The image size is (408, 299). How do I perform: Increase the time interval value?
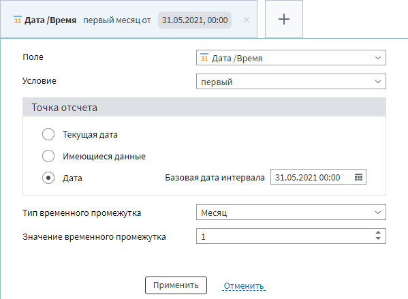click(378, 233)
